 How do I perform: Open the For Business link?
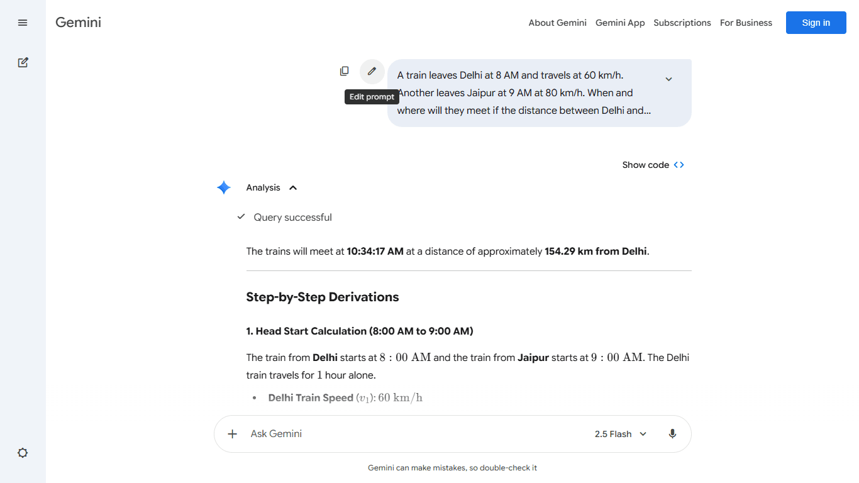[x=746, y=23]
